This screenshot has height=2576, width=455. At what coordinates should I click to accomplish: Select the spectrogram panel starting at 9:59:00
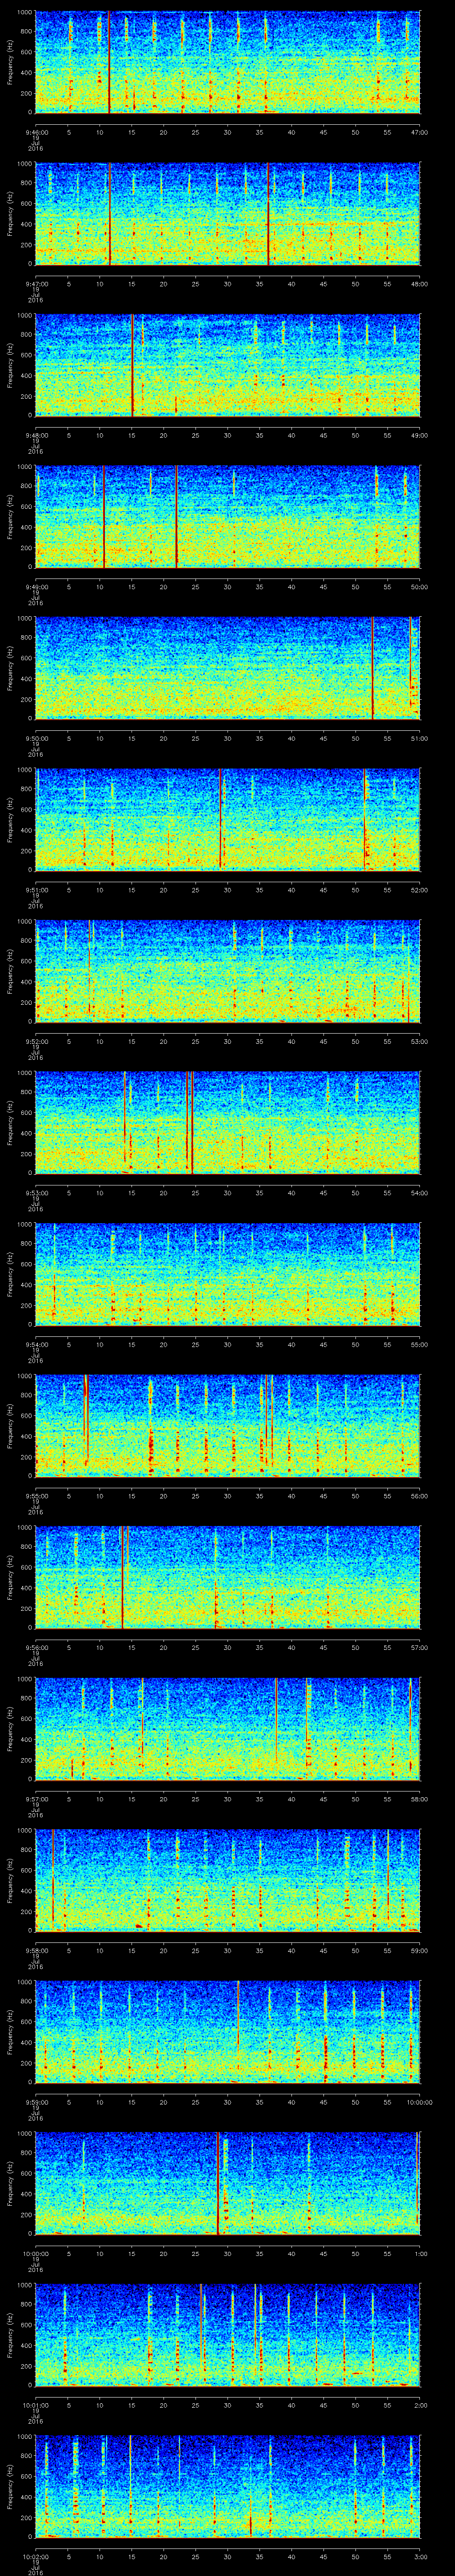coord(227,2032)
